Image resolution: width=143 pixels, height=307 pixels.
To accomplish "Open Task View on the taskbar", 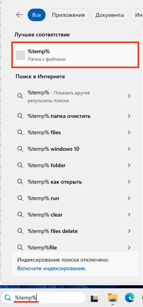I will point(95,298).
